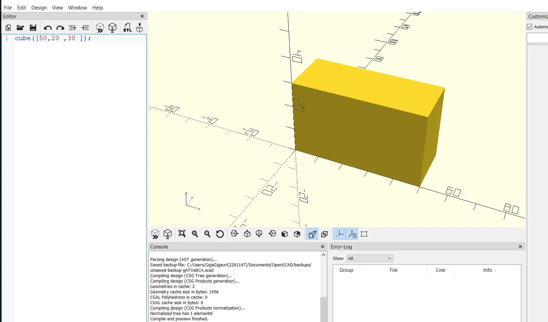Undo the last edit in the editor
Image resolution: width=548 pixels, height=322 pixels.
click(x=47, y=28)
